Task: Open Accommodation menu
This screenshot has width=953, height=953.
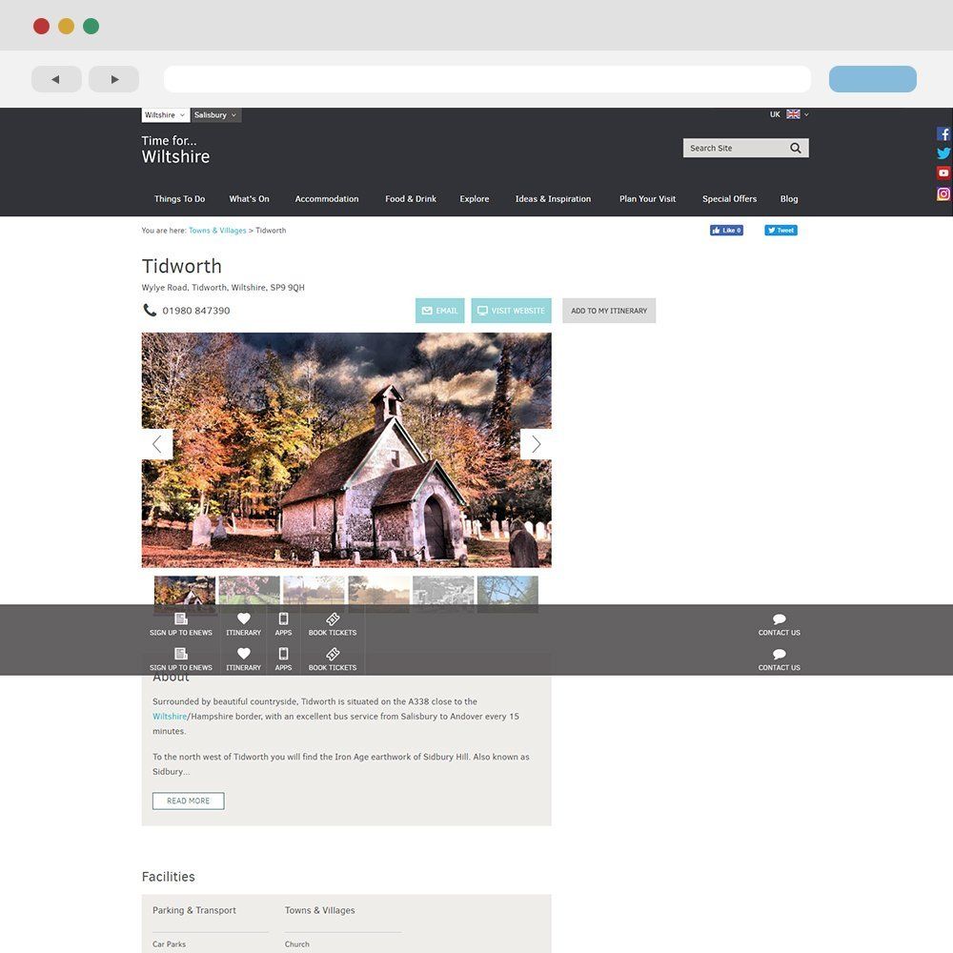Action: [x=326, y=199]
